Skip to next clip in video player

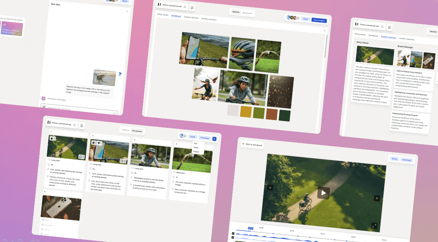point(376,198)
